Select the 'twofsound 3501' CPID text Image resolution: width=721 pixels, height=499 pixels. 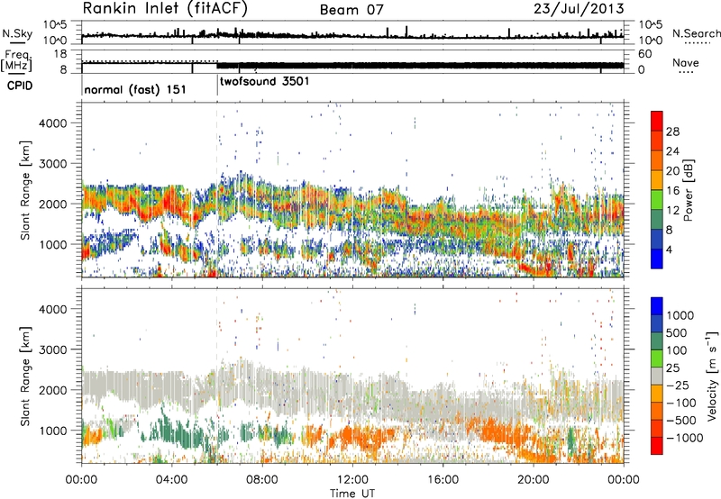pos(265,82)
